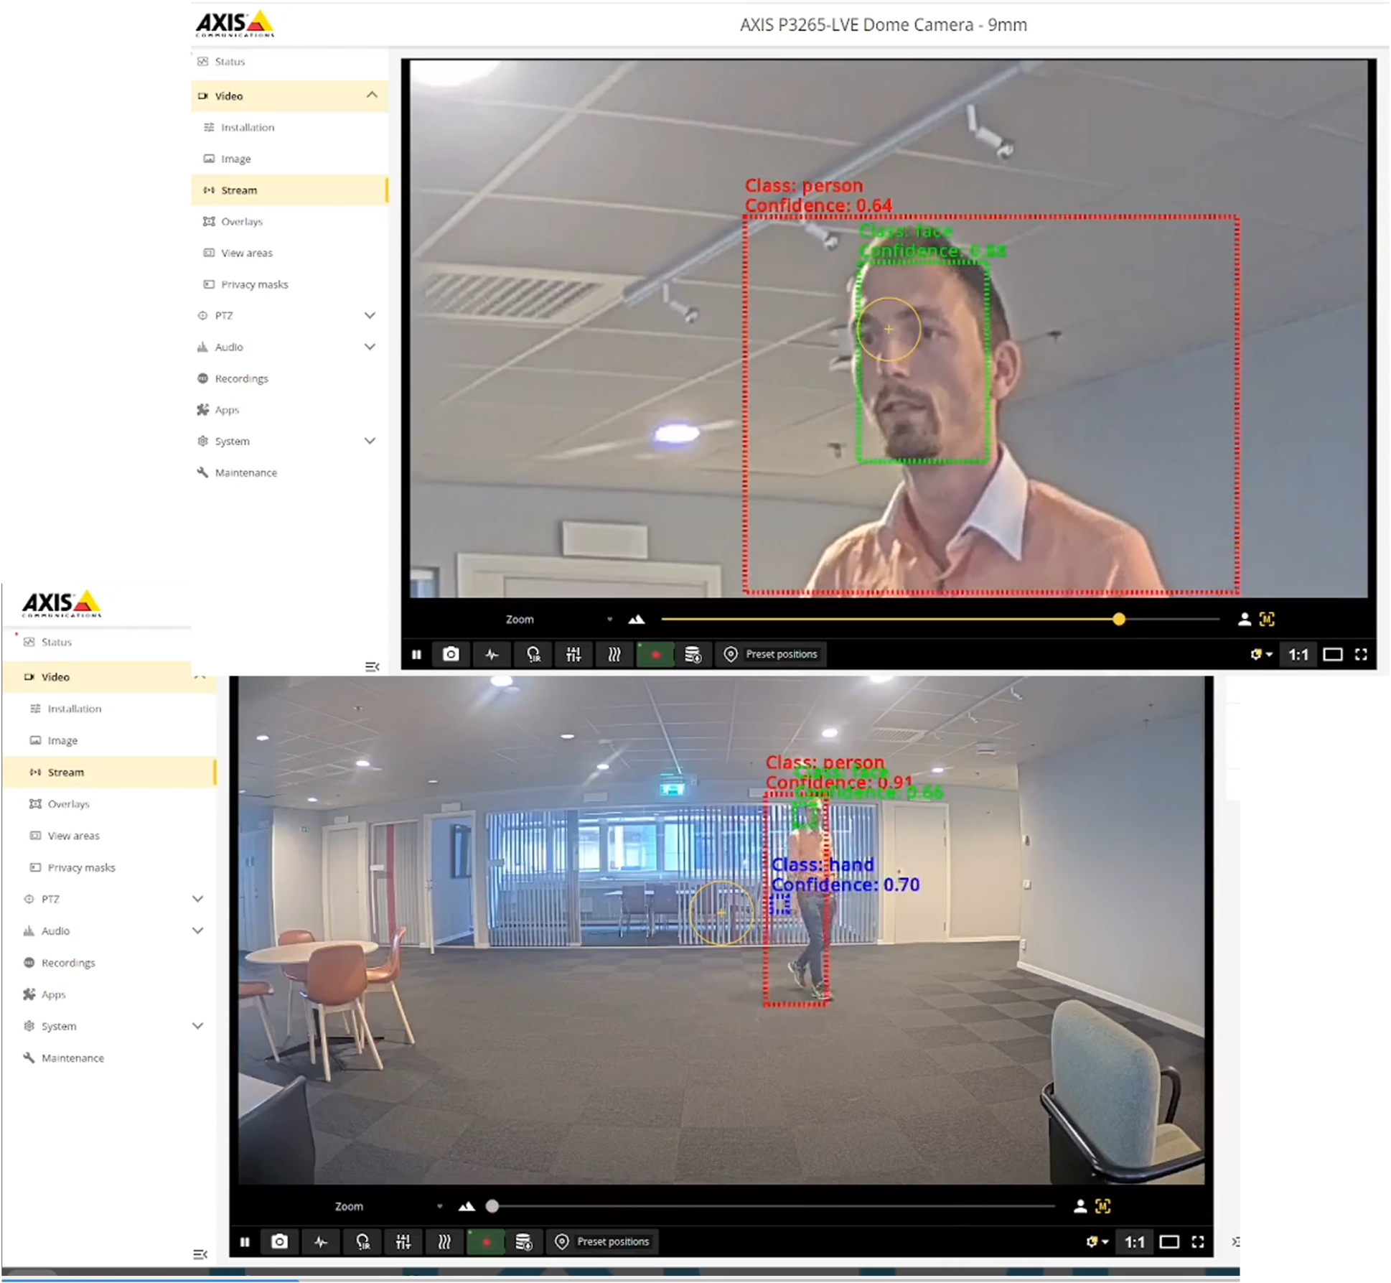Open Preset positions in lower camera view

pyautogui.click(x=604, y=1243)
